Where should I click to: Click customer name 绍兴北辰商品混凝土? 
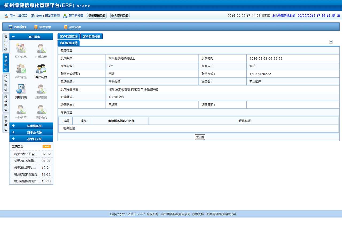[122, 58]
